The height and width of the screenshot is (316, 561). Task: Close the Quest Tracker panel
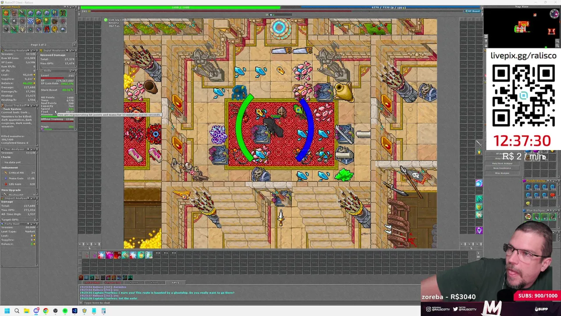click(x=37, y=105)
